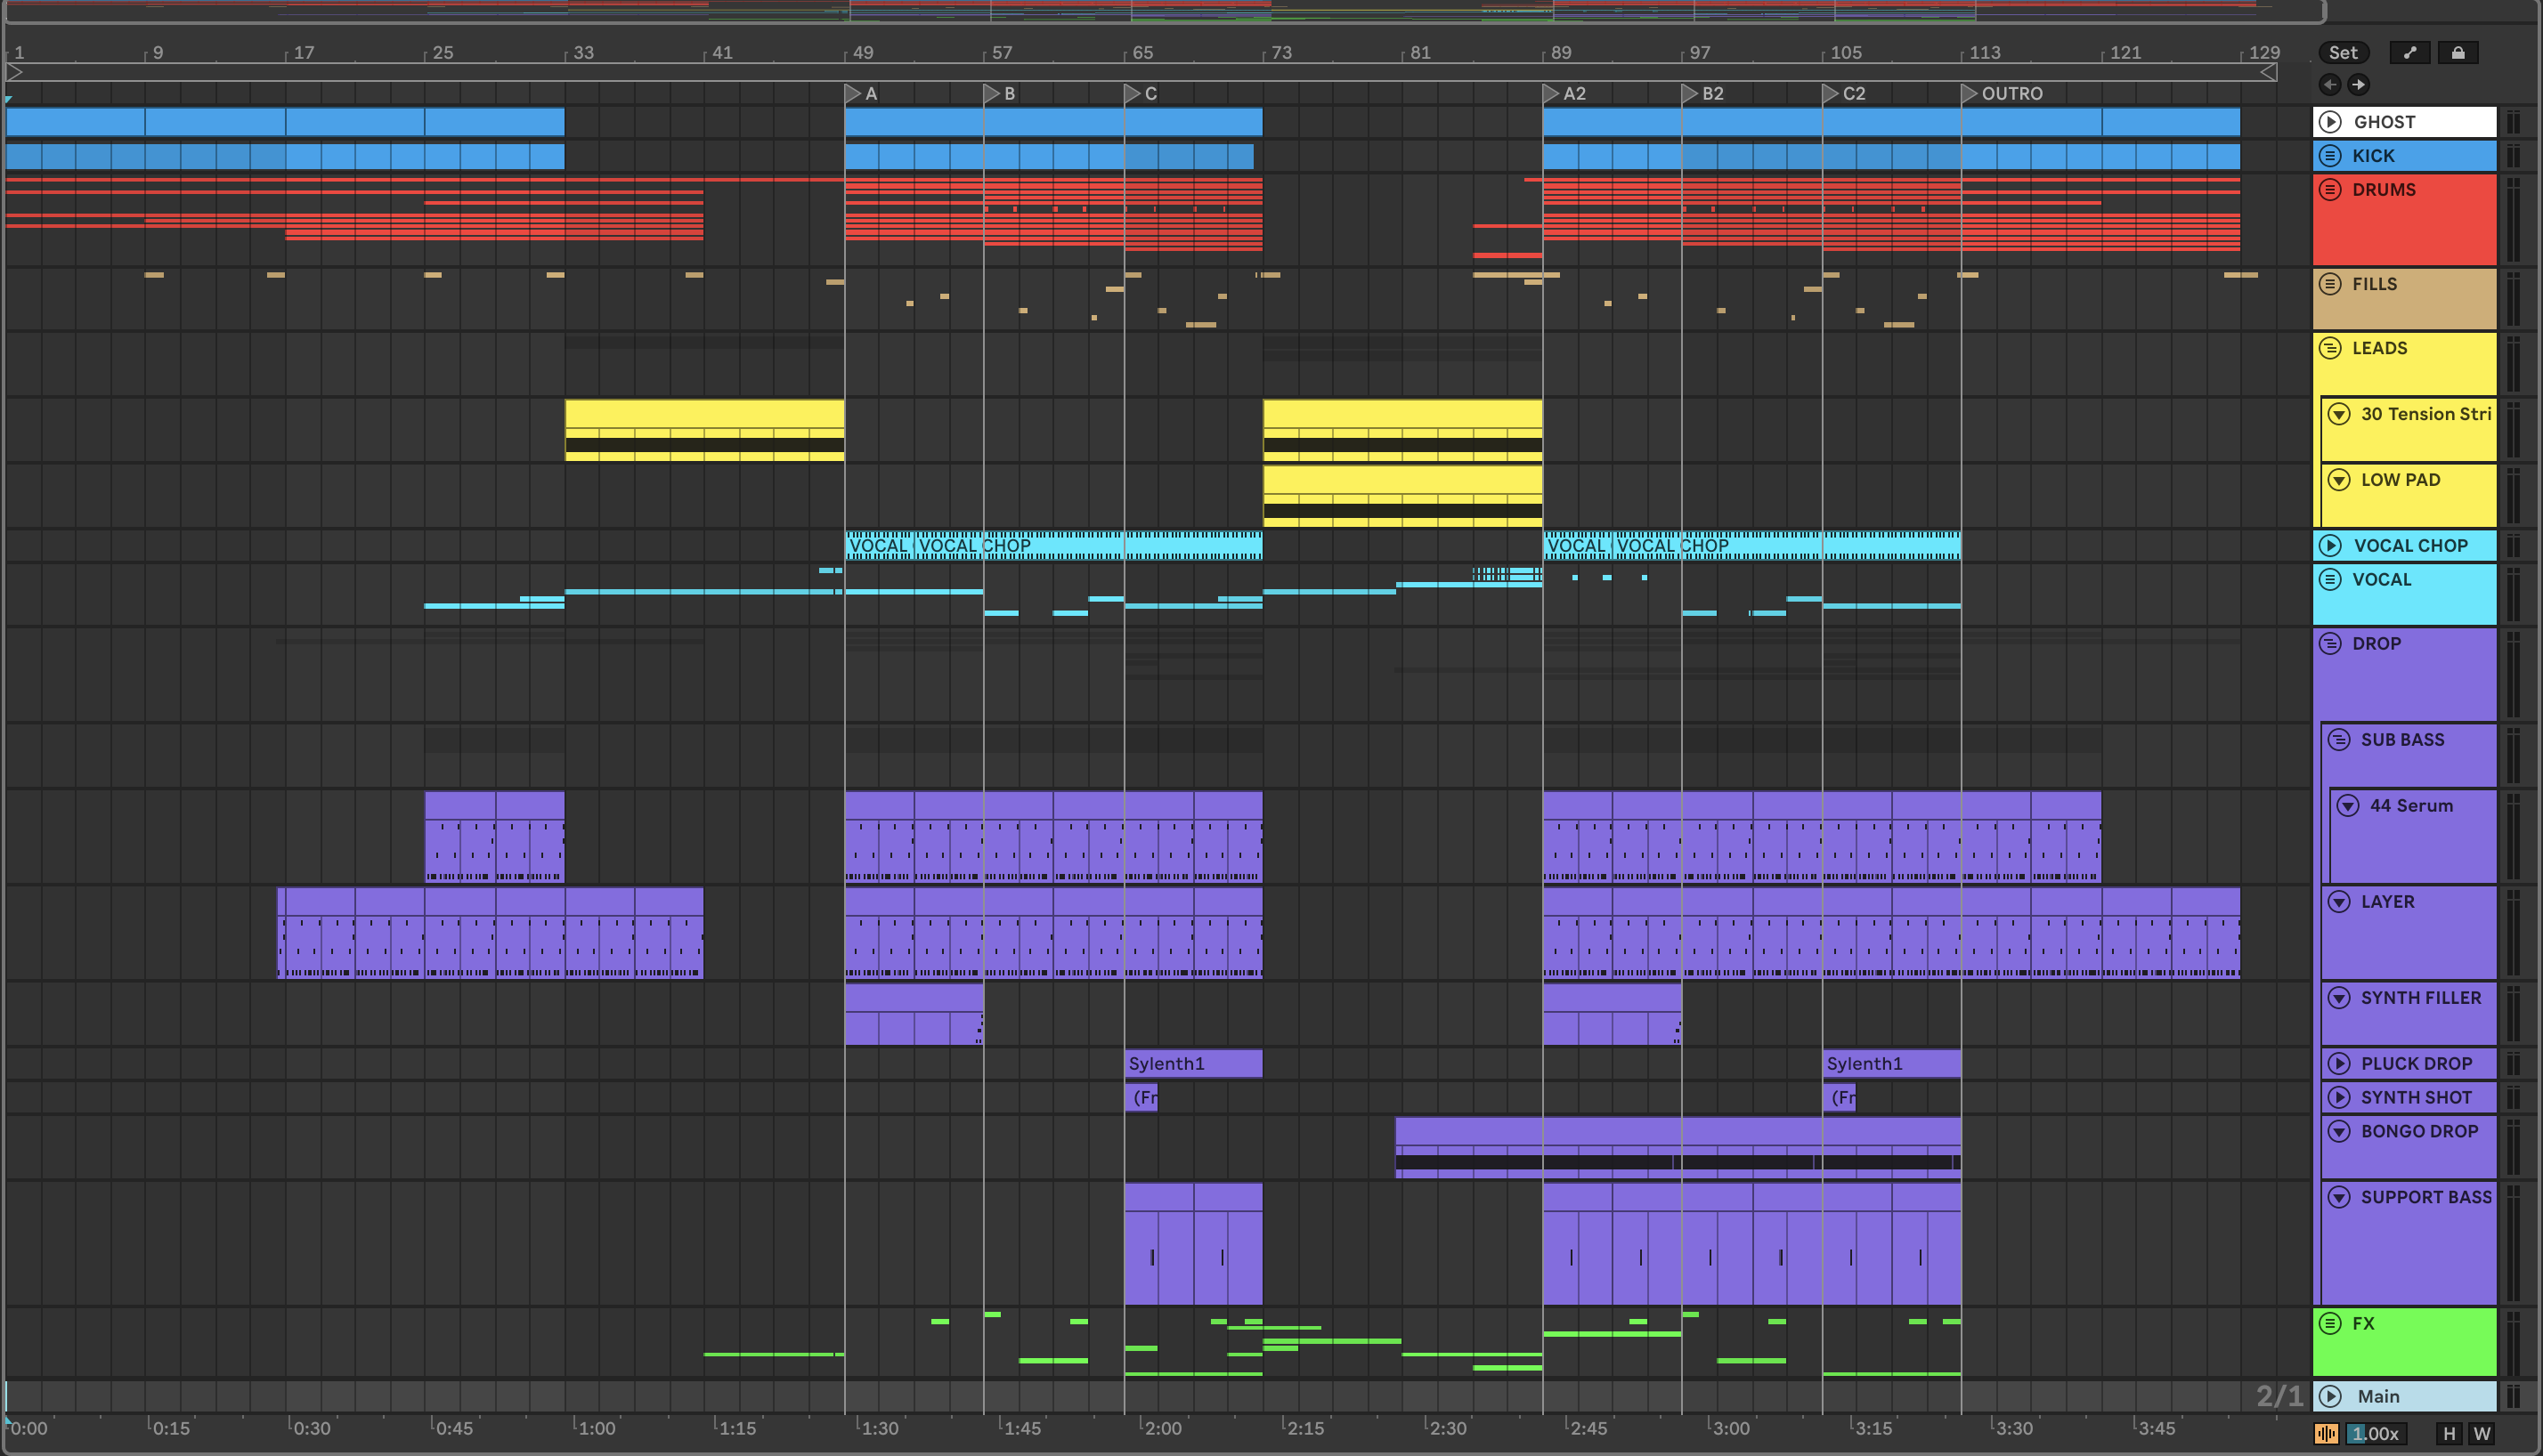The width and height of the screenshot is (2543, 1456).
Task: Unfold the PLUCK DROP track arrow icon
Action: pyautogui.click(x=2339, y=1064)
